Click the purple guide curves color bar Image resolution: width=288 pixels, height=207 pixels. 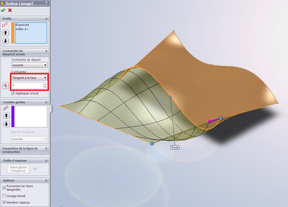pos(13,116)
